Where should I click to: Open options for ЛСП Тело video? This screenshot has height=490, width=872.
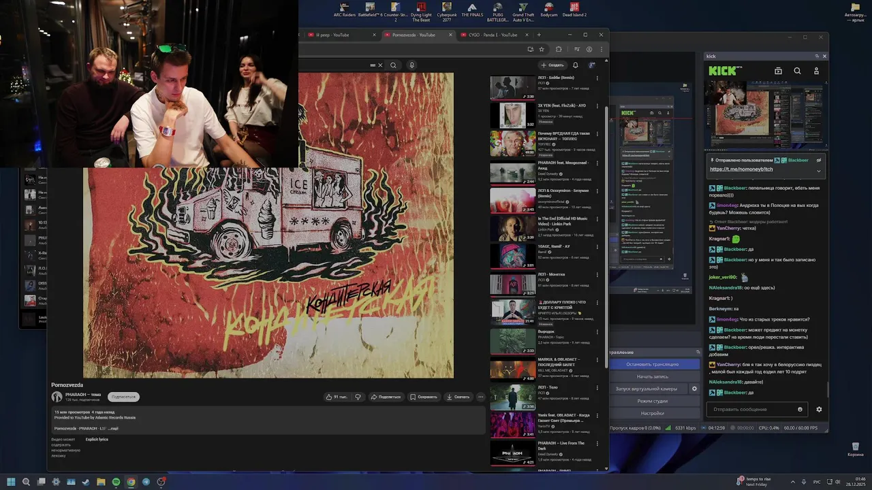tap(597, 388)
